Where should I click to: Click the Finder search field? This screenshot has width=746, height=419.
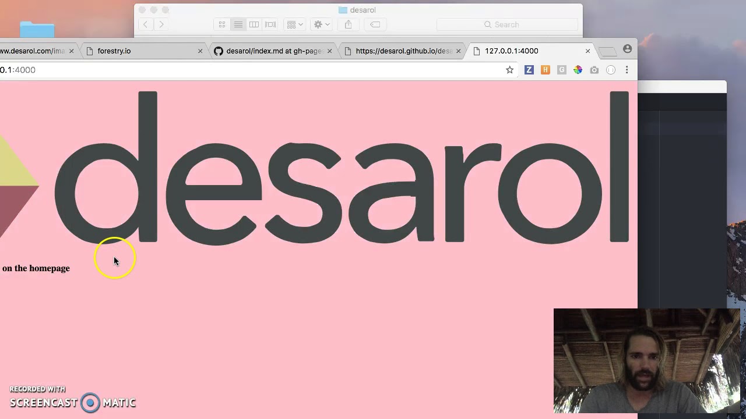[507, 24]
